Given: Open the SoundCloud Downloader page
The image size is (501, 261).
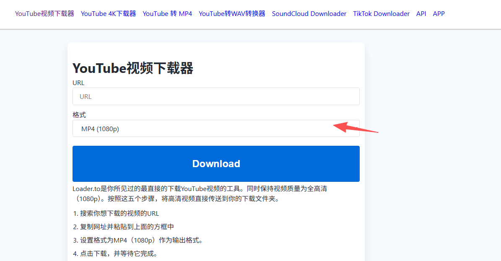Looking at the screenshot, I should (x=309, y=13).
